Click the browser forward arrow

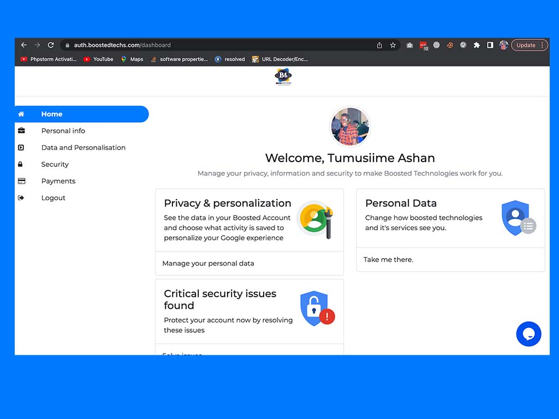pos(37,45)
